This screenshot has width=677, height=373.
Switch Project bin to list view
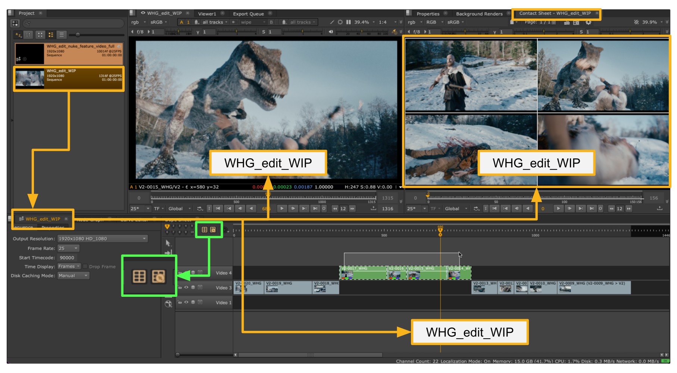click(62, 35)
